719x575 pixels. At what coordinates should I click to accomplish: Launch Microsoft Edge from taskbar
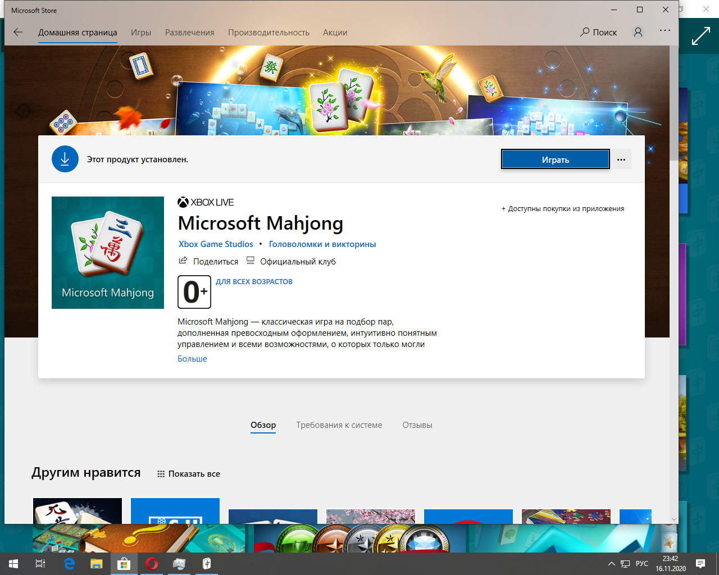69,564
